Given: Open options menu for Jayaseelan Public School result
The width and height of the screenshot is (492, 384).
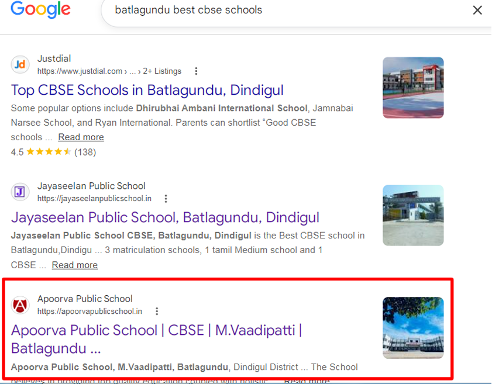Looking at the screenshot, I should click(x=166, y=198).
